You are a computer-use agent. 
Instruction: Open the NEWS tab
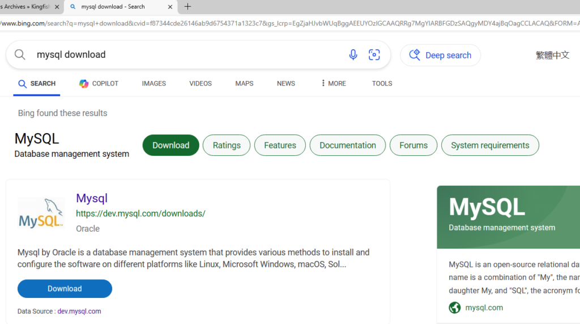286,84
